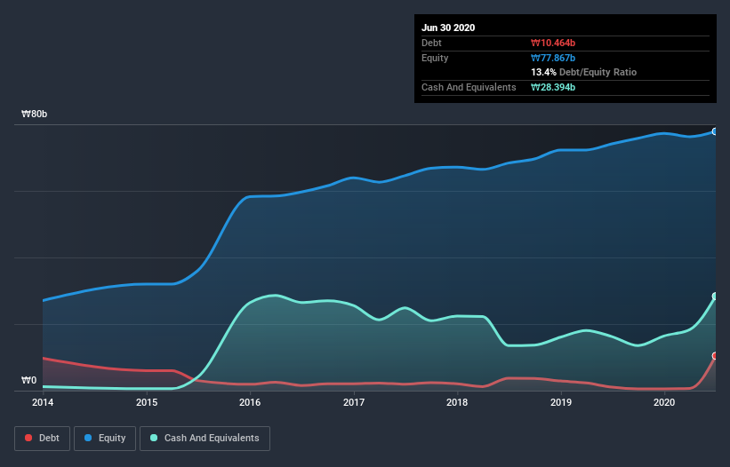This screenshot has height=467, width=730.
Task: Click the Equity label in tooltip
Action: pyautogui.click(x=435, y=58)
